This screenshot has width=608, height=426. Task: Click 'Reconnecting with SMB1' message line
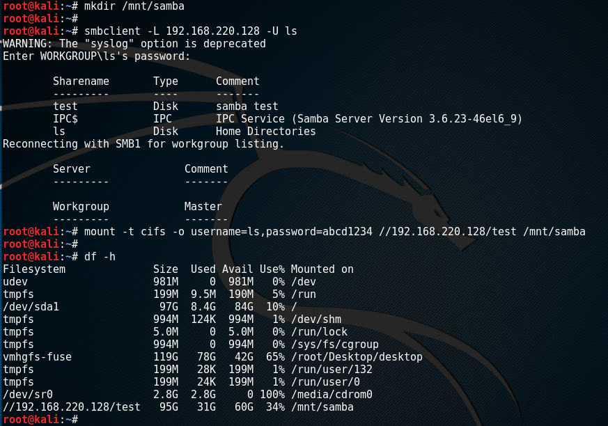(143, 144)
